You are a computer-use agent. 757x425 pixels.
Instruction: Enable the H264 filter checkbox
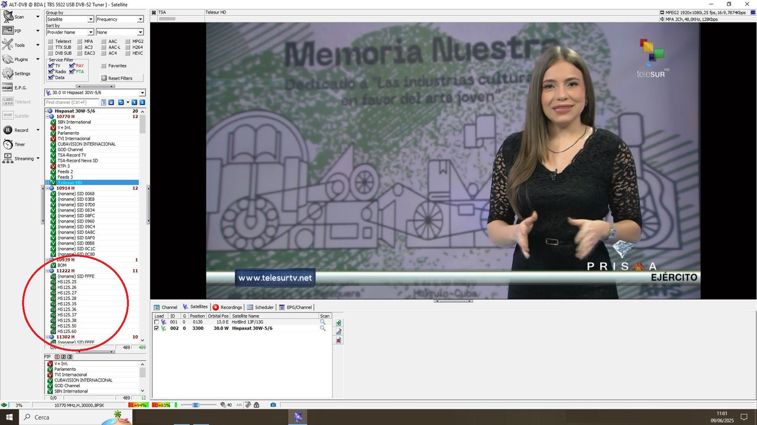128,47
